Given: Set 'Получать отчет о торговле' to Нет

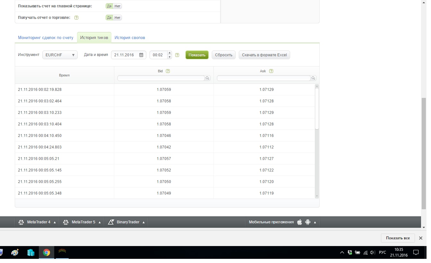Looking at the screenshot, I should tap(117, 18).
